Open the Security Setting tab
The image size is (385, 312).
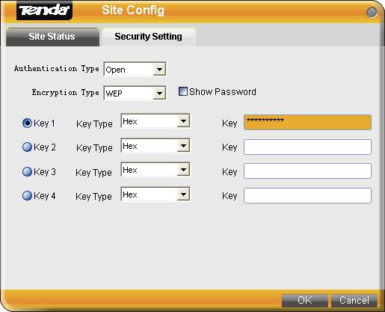(149, 37)
